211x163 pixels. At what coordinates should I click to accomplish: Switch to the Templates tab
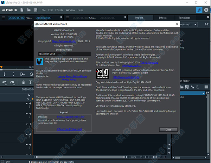[x=184, y=18]
